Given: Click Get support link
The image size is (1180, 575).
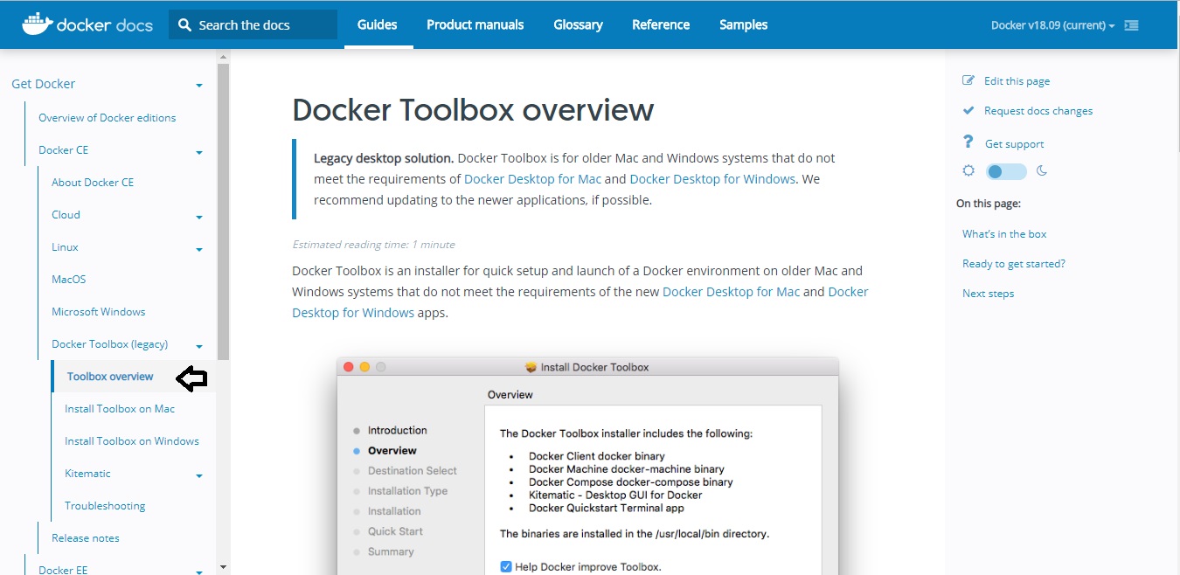Looking at the screenshot, I should pos(1014,144).
